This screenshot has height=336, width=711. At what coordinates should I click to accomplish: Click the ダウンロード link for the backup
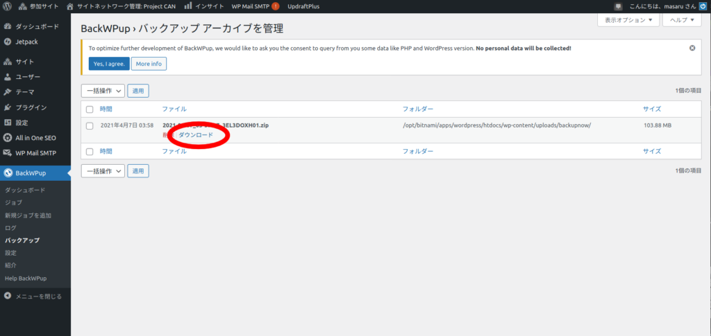[x=196, y=135]
